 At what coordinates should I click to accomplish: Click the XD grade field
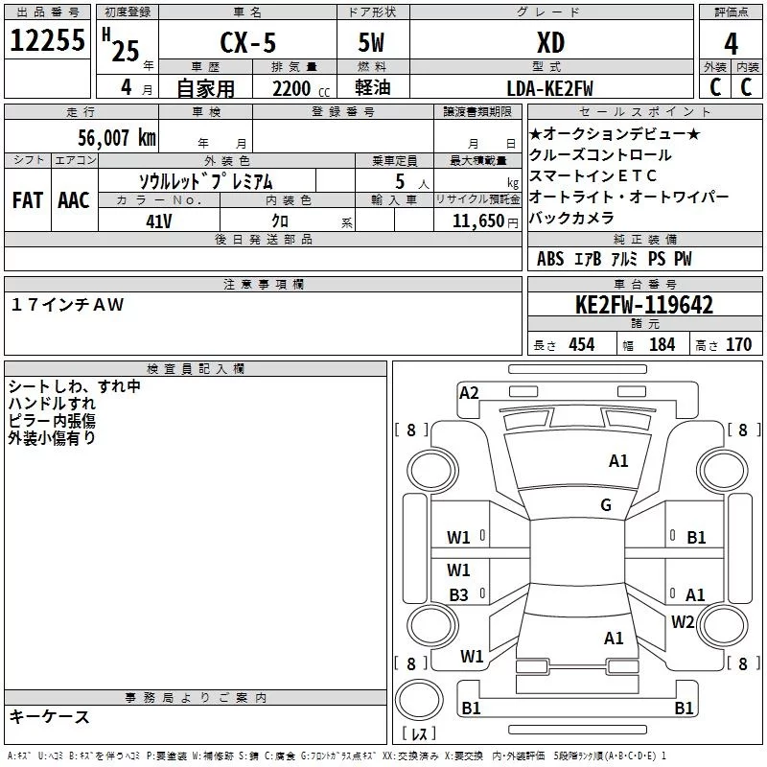[549, 43]
